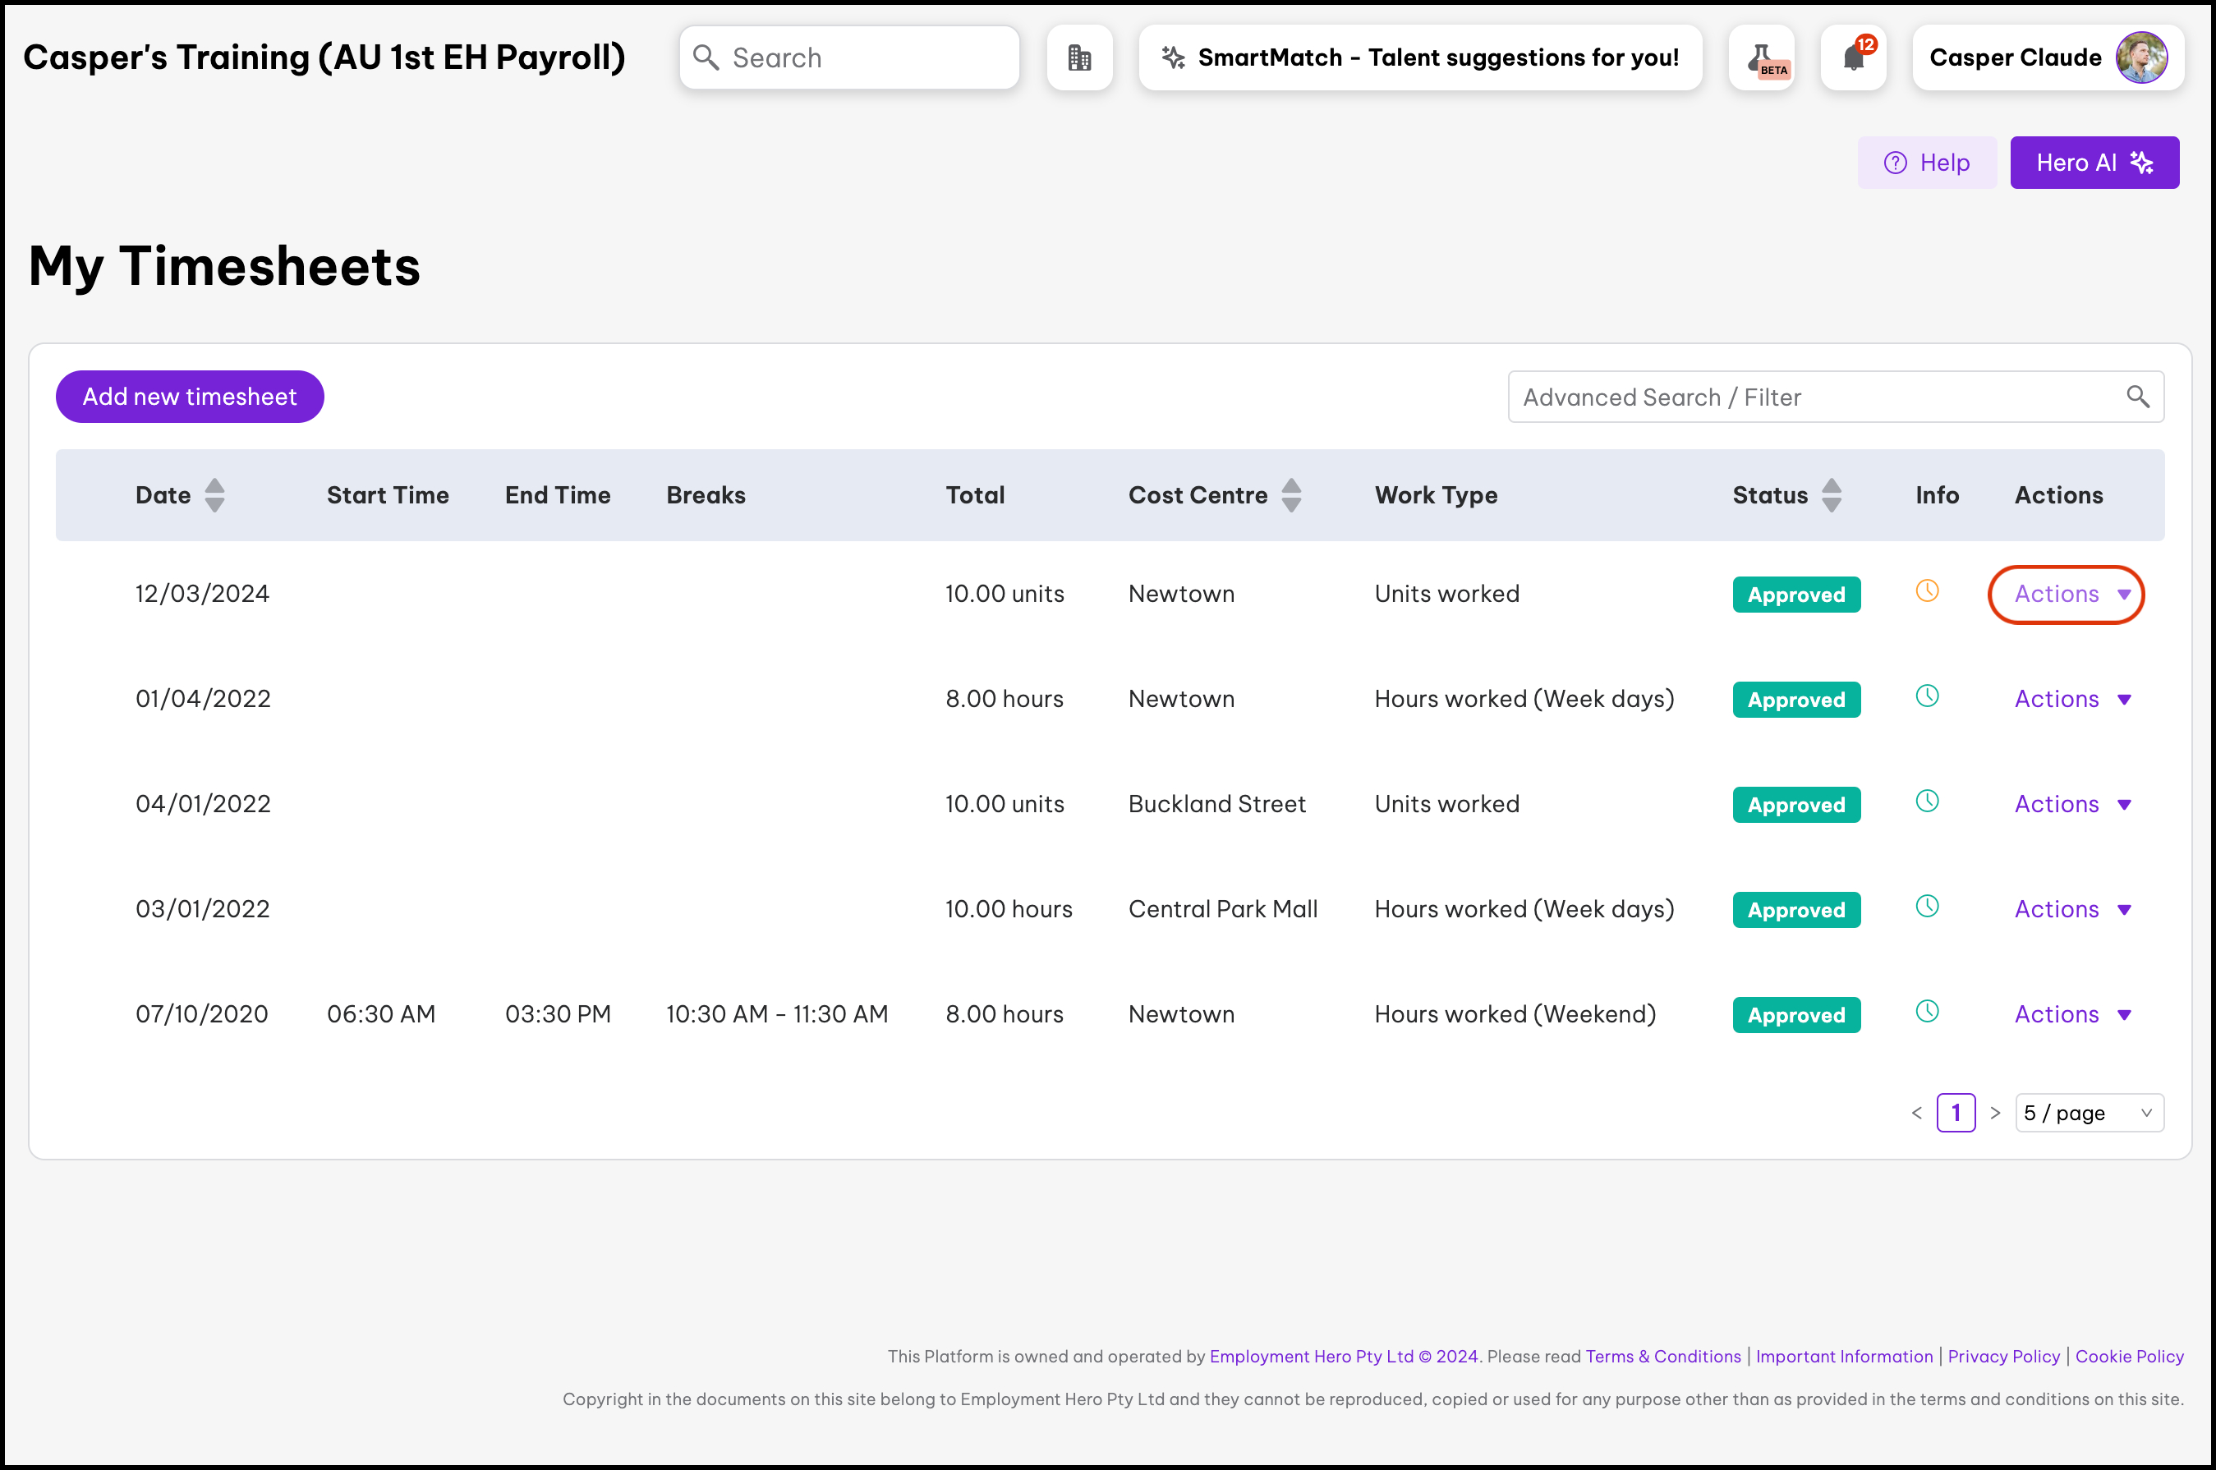This screenshot has width=2216, height=1470.
Task: Select page 1 in pagination
Action: click(1956, 1113)
